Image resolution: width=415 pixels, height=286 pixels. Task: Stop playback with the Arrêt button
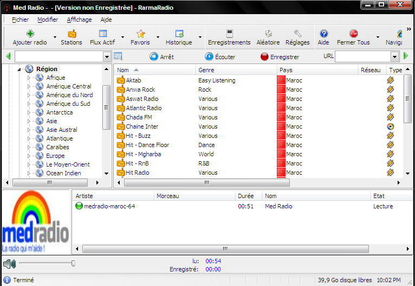[161, 57]
